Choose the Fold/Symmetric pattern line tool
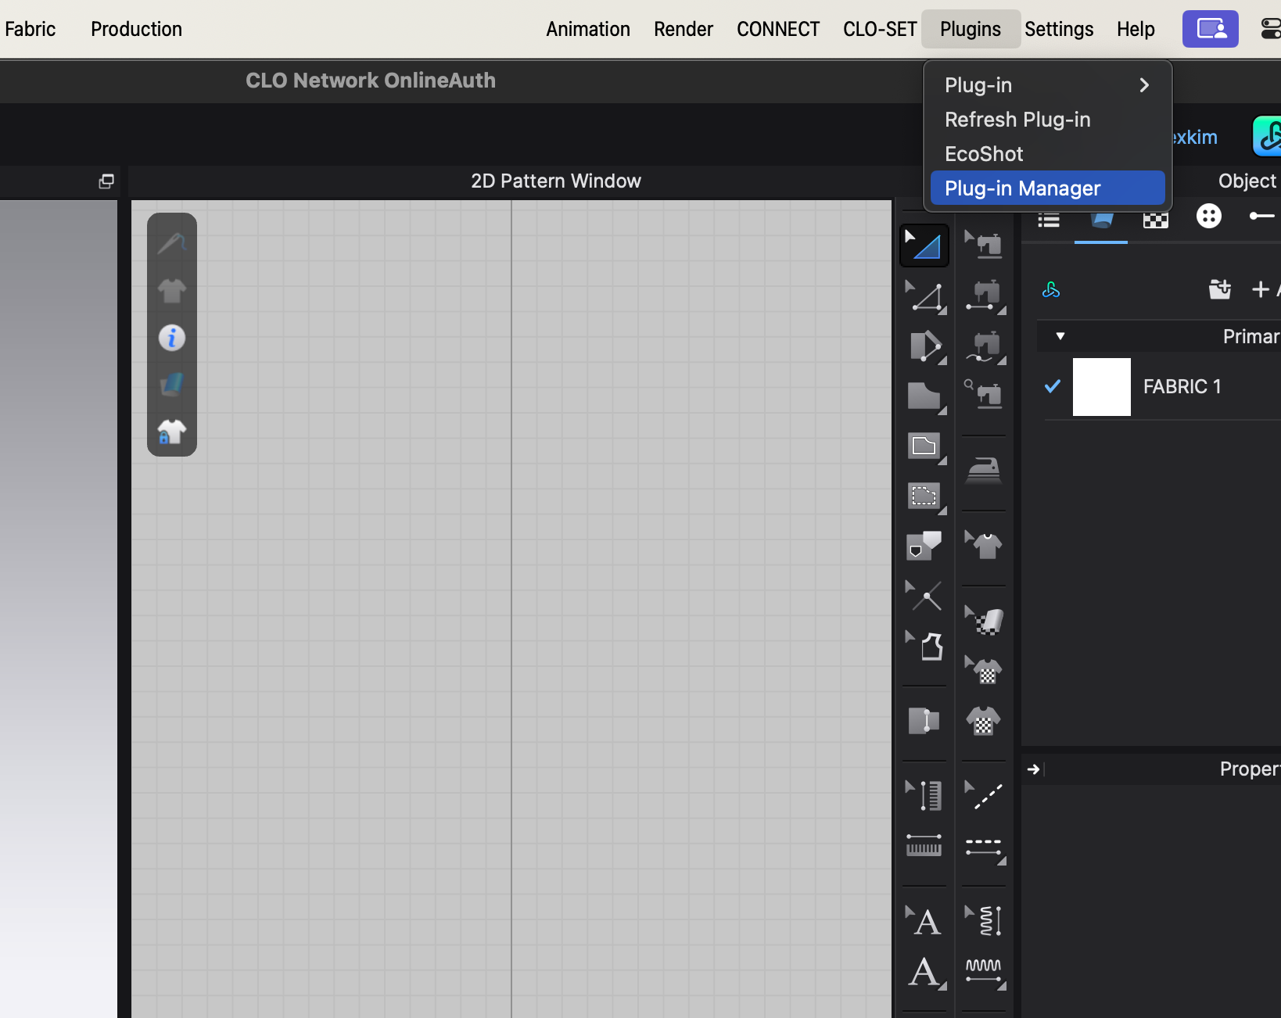Screen dimensions: 1281x1018 [x=924, y=720]
